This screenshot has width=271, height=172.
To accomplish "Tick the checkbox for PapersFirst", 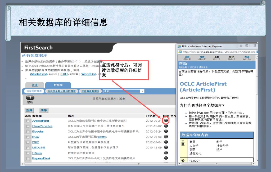I will pos(28,159).
